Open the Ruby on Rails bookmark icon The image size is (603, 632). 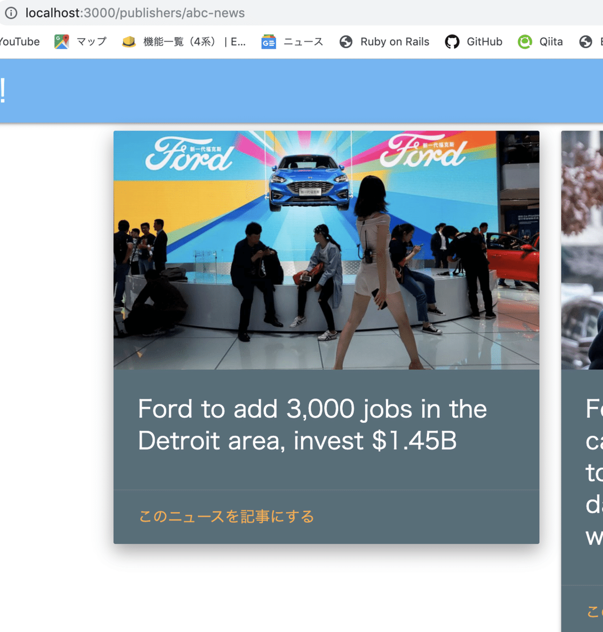tap(346, 42)
